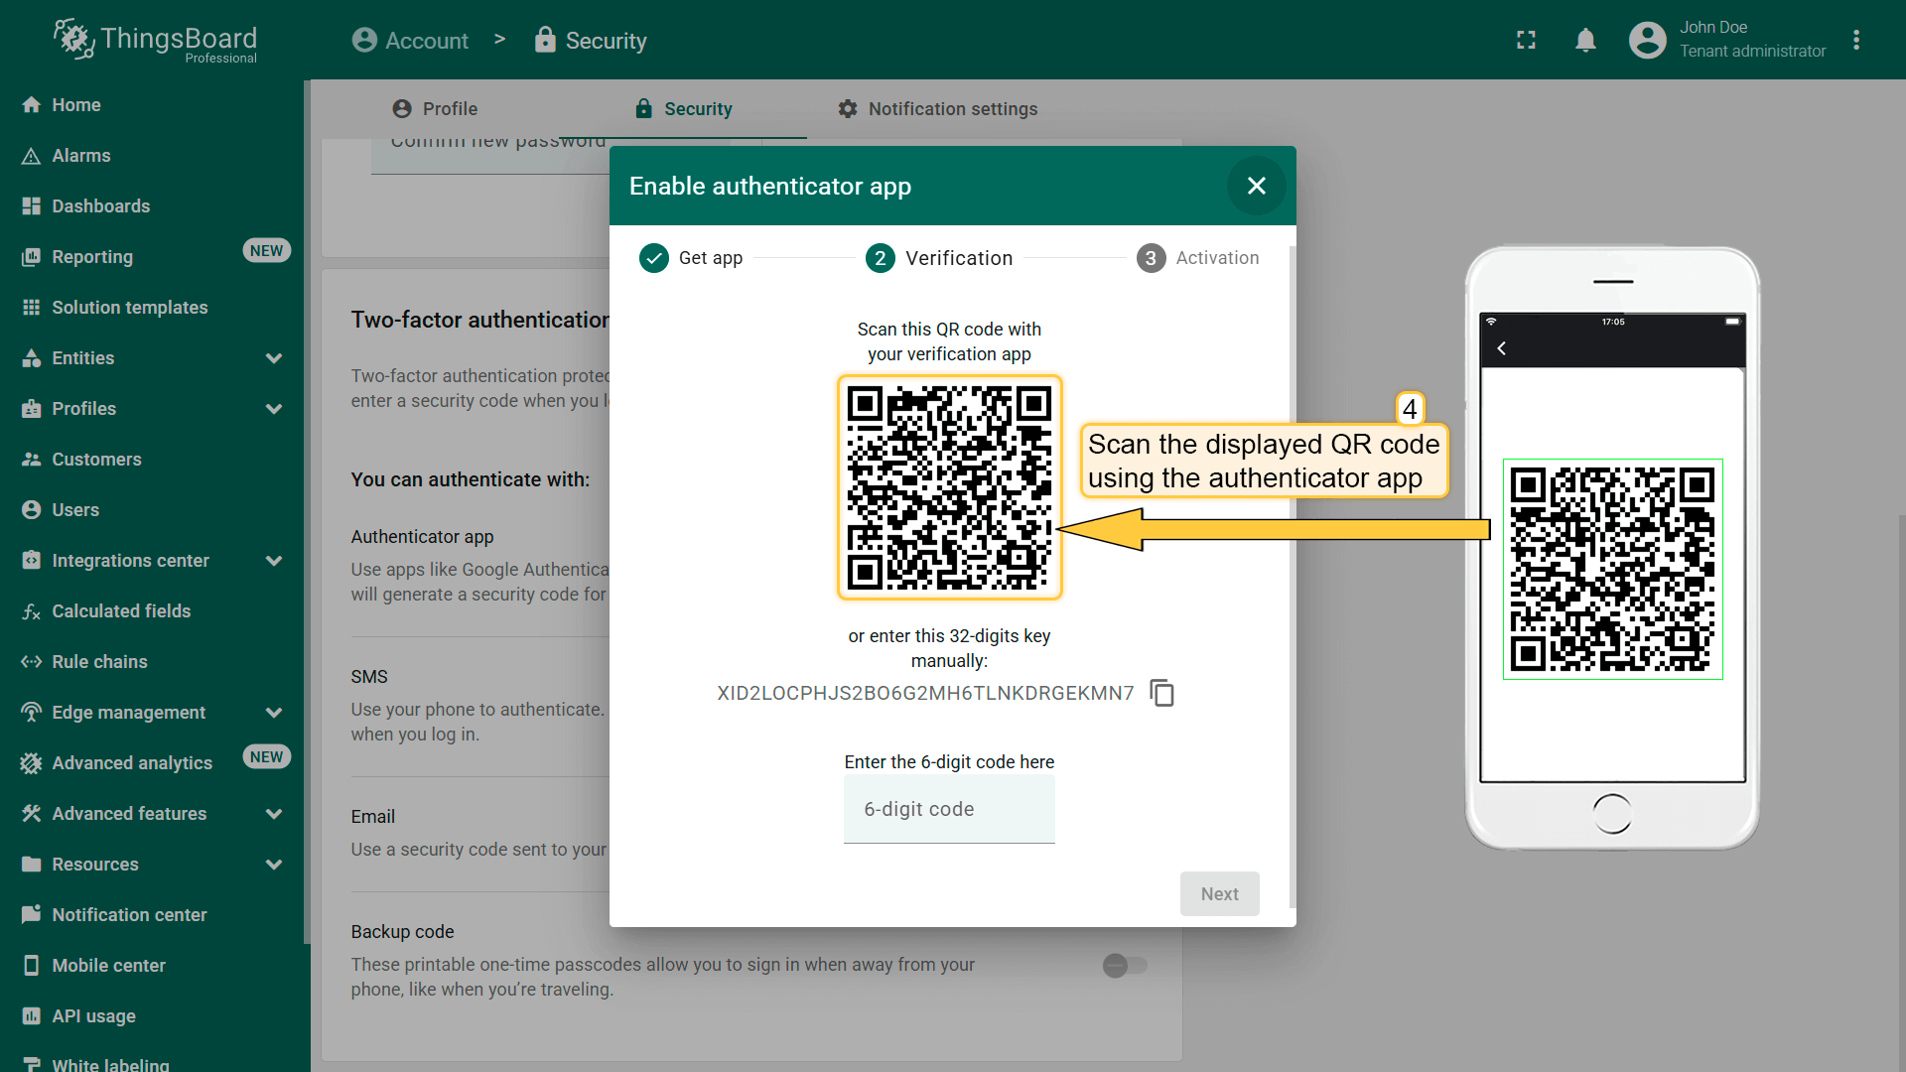This screenshot has height=1072, width=1906.
Task: Click the John Doe avatar icon
Action: tap(1647, 41)
